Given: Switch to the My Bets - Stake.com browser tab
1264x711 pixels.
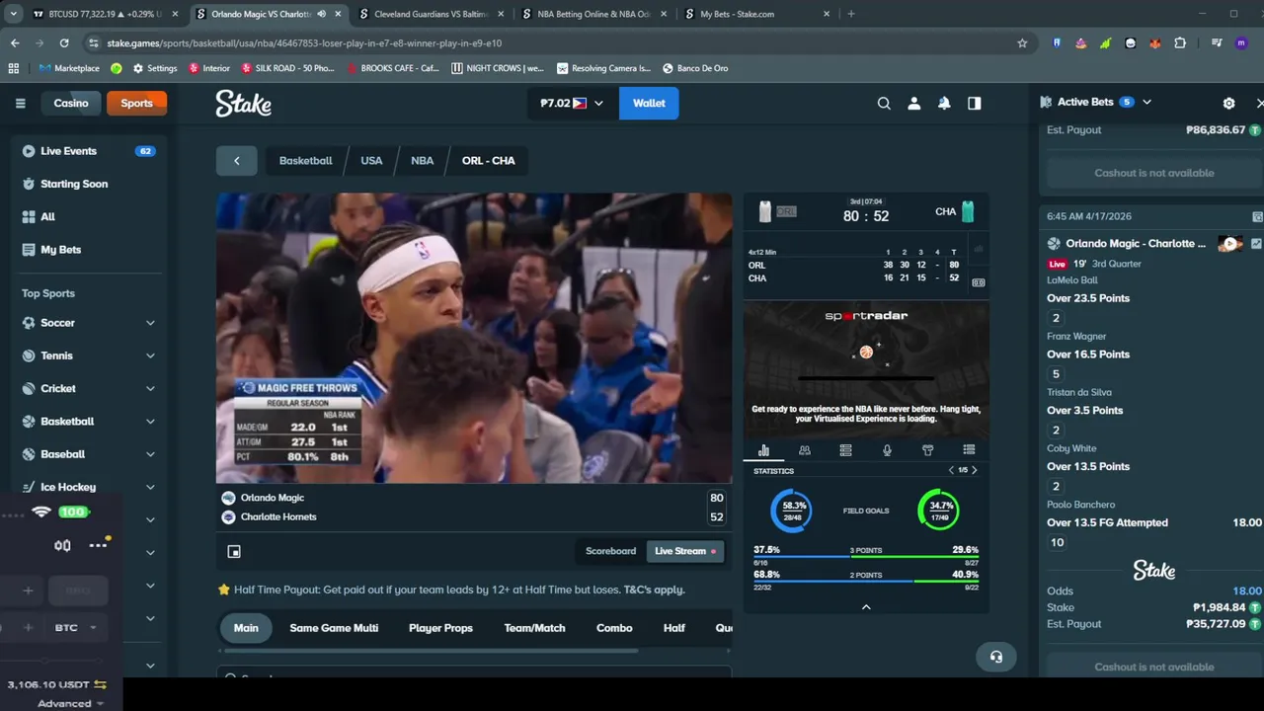Looking at the screenshot, I should 755,14.
